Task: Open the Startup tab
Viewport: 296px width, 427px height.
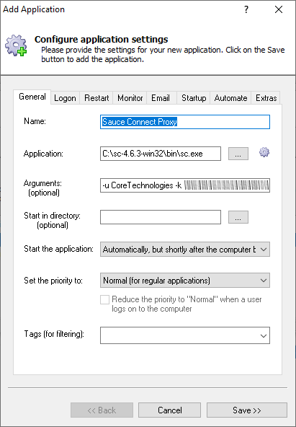Action: tap(194, 98)
